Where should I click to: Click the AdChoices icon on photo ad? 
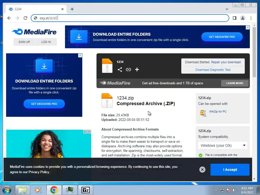[x=85, y=132]
